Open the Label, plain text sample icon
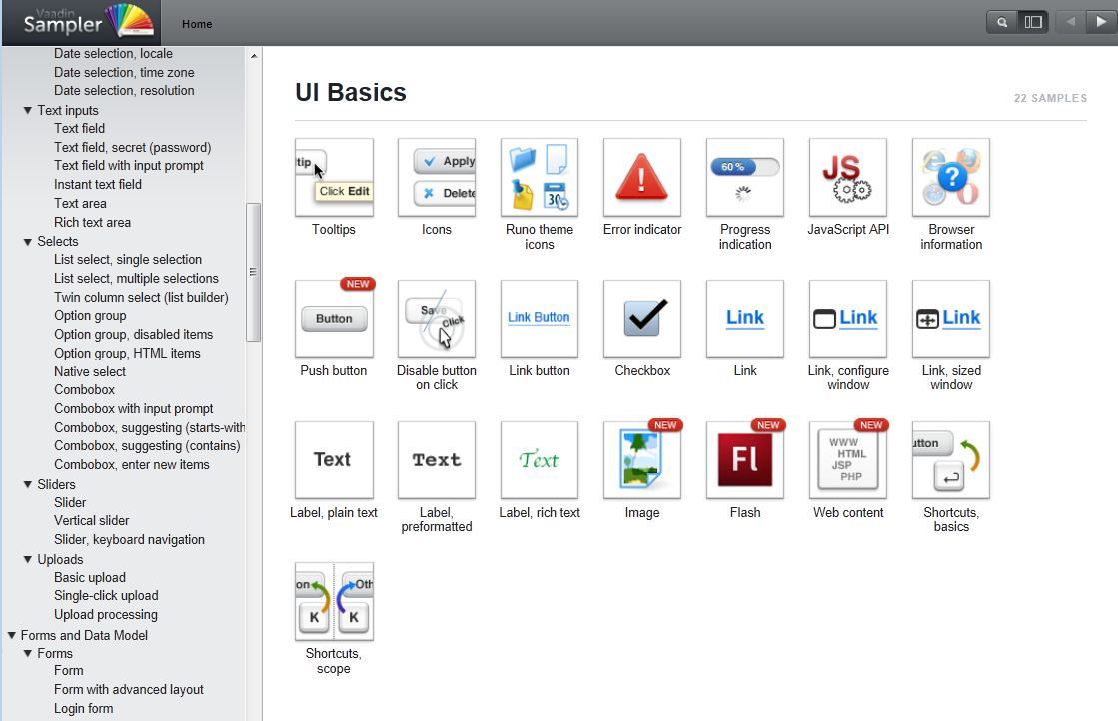1118x721 pixels. point(334,460)
